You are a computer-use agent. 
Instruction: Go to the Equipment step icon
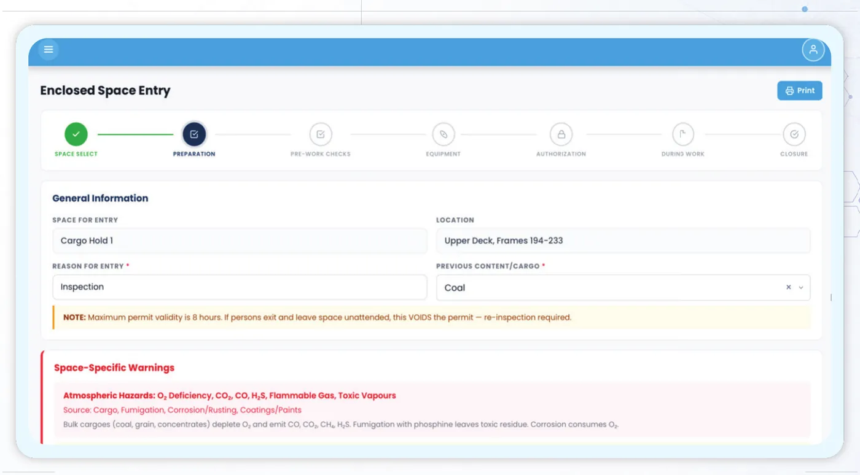[444, 134]
